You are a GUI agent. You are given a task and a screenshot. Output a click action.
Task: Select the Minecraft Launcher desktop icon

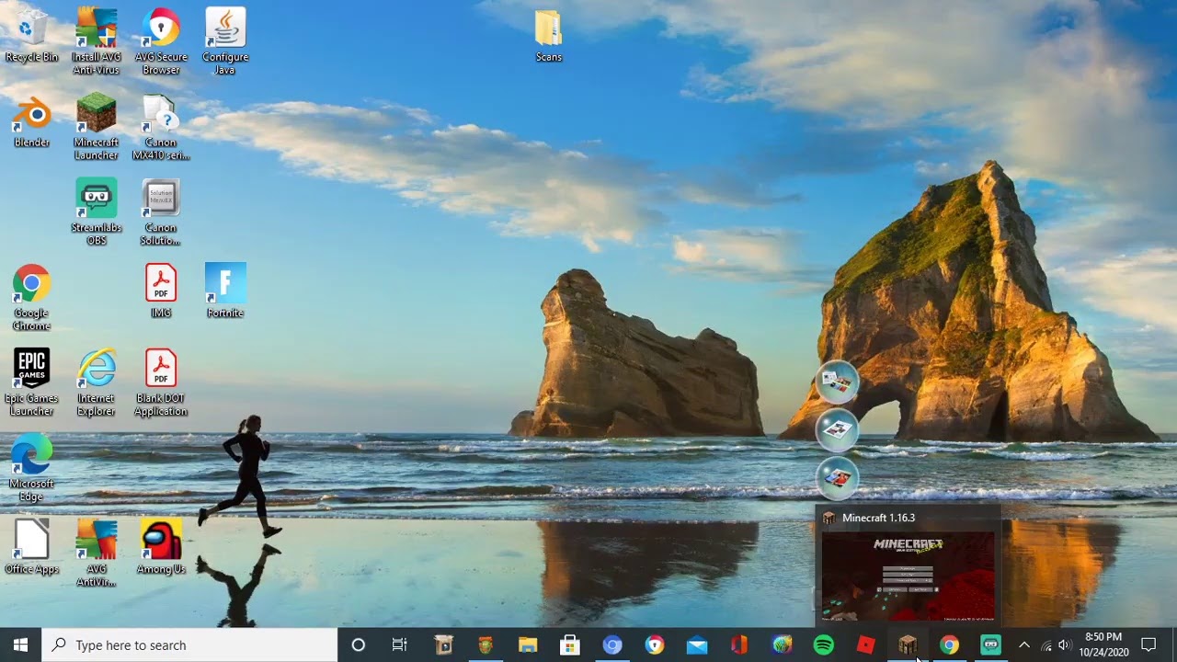[x=97, y=127]
